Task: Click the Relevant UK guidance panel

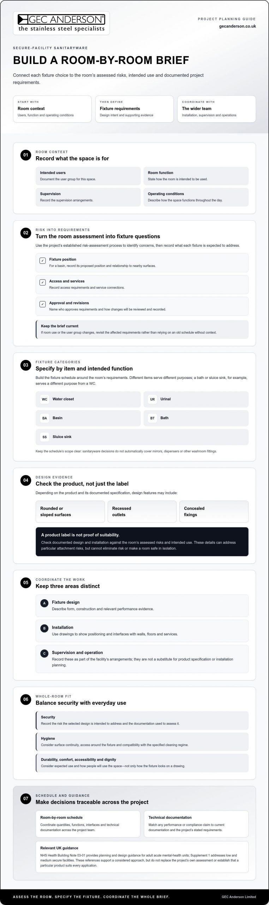Action: coord(142,857)
